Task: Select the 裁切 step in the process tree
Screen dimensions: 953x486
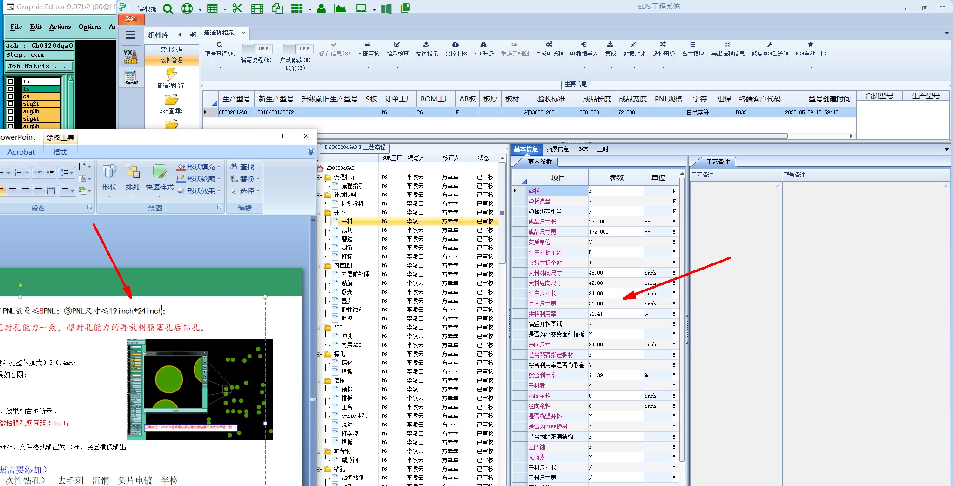Action: tap(347, 230)
